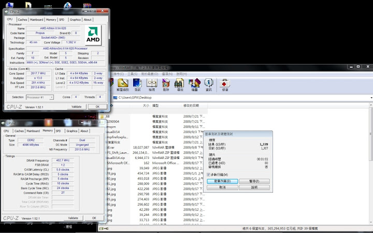373x233 pixels.
Task: Select the file row sized 18,027,087
Action: tap(154, 148)
